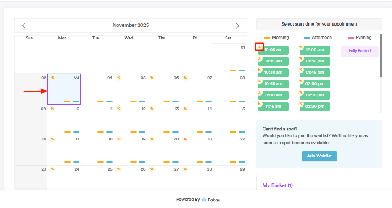Open the My Basket (1) section
This screenshot has width=392, height=208.
click(x=277, y=185)
